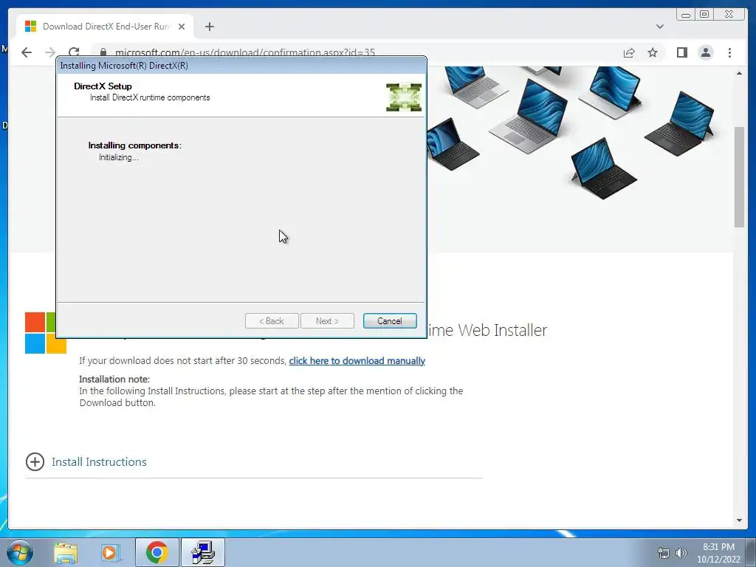Click the 'Initializing...' status text
Viewport: 756px width, 567px height.
(x=119, y=157)
